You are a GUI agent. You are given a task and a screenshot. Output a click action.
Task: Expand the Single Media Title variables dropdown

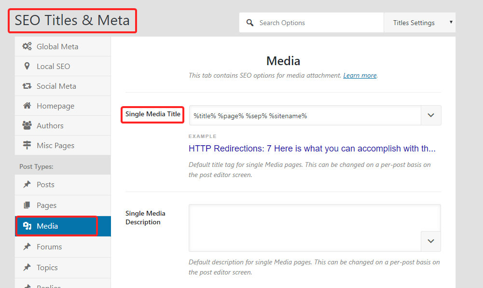pyautogui.click(x=431, y=115)
